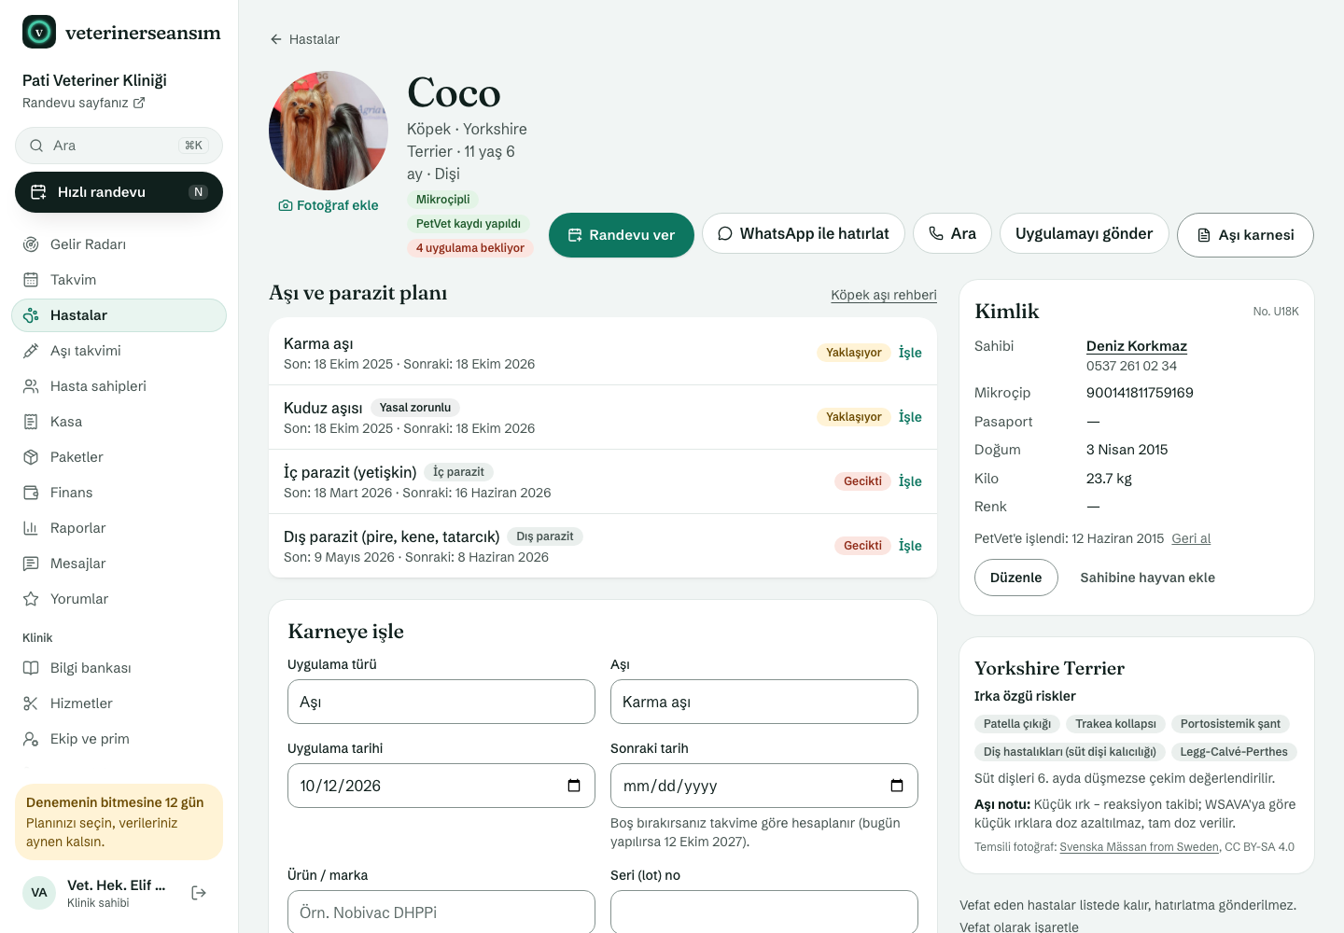Click the Ara phone call button
Image resolution: width=1344 pixels, height=933 pixels.
952,233
